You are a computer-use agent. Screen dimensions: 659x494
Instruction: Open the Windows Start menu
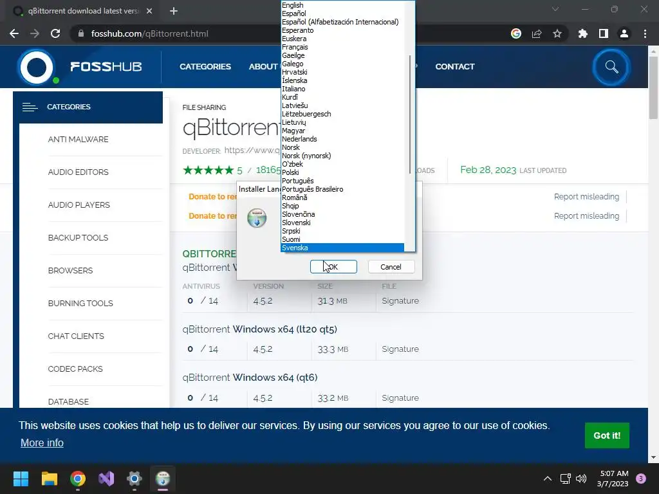click(x=21, y=479)
